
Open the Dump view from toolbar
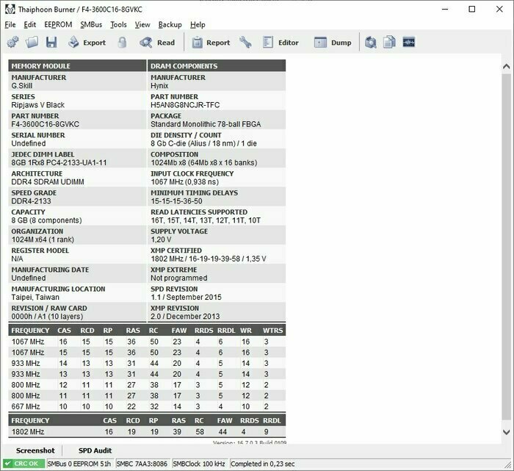(x=333, y=43)
